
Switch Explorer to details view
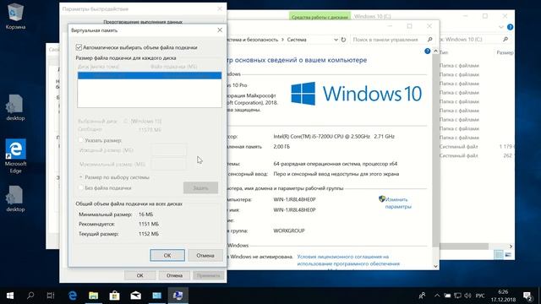click(498, 255)
